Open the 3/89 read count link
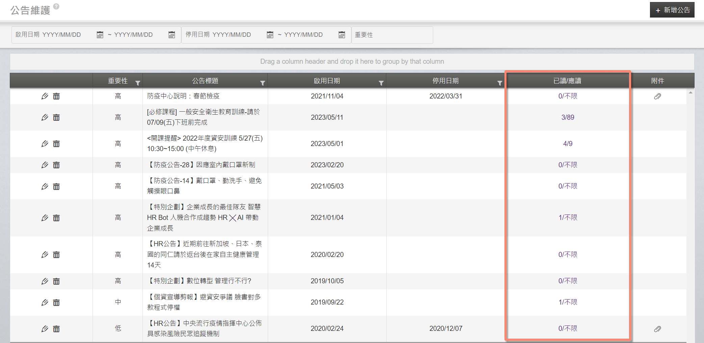 pos(568,117)
